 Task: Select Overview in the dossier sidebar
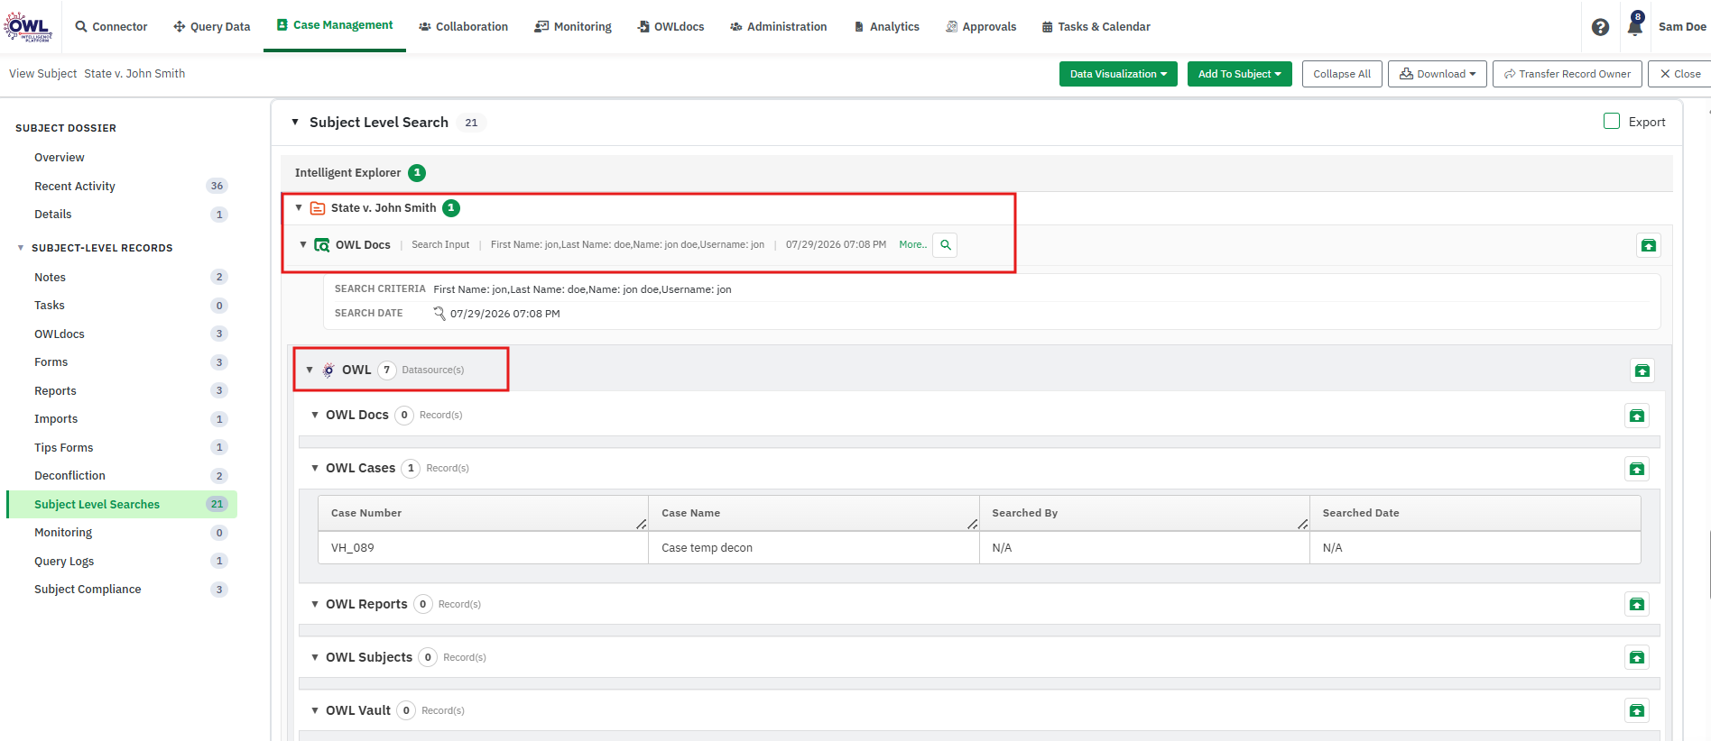60,158
